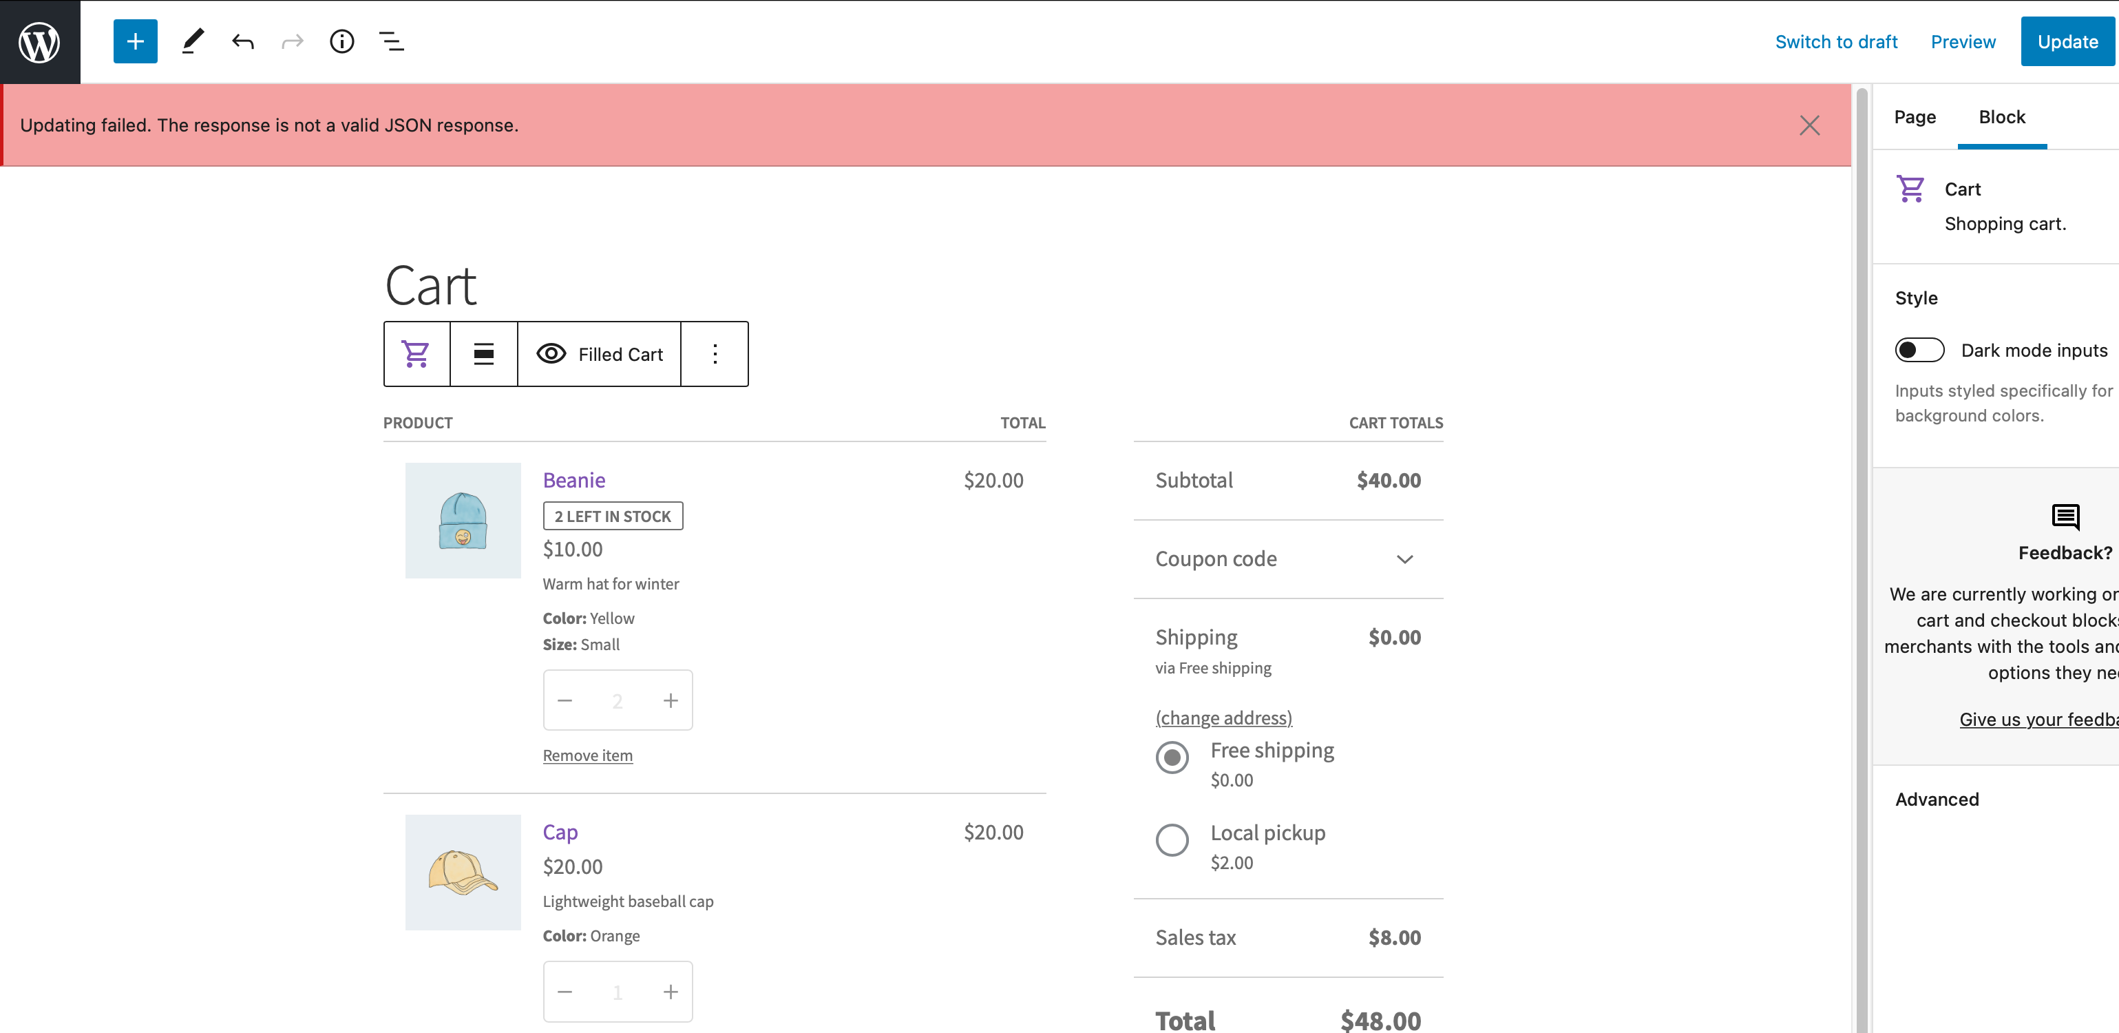Open the block inserter
Image resolution: width=2119 pixels, height=1033 pixels.
135,41
